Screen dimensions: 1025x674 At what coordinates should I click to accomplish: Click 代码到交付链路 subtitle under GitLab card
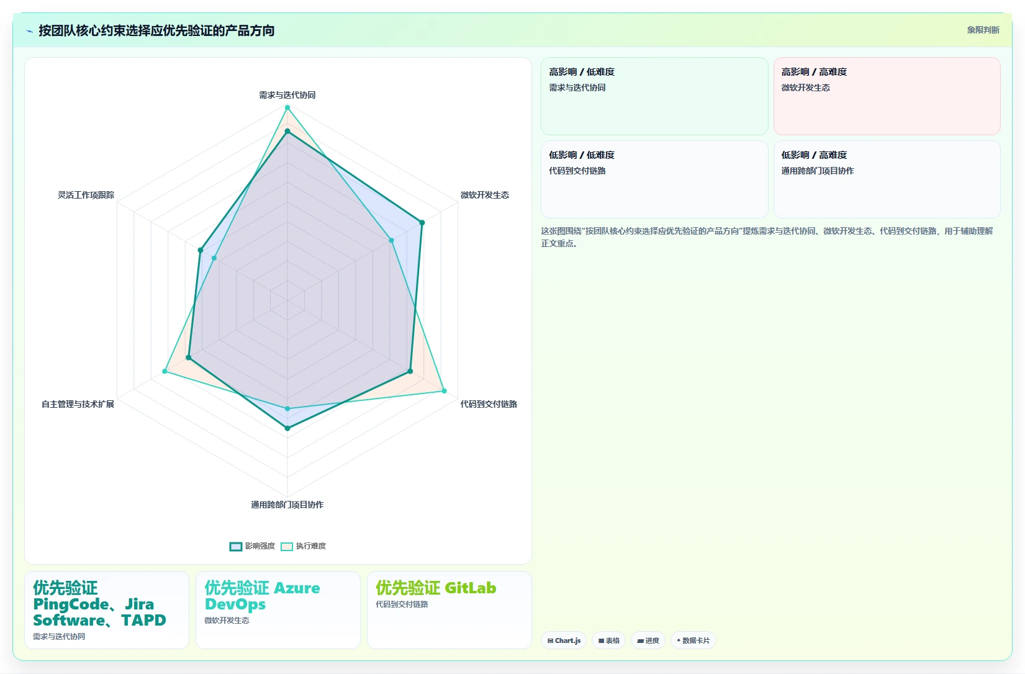coord(402,604)
